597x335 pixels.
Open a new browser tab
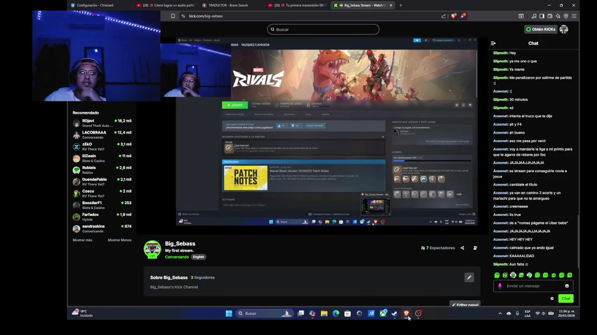401,5
